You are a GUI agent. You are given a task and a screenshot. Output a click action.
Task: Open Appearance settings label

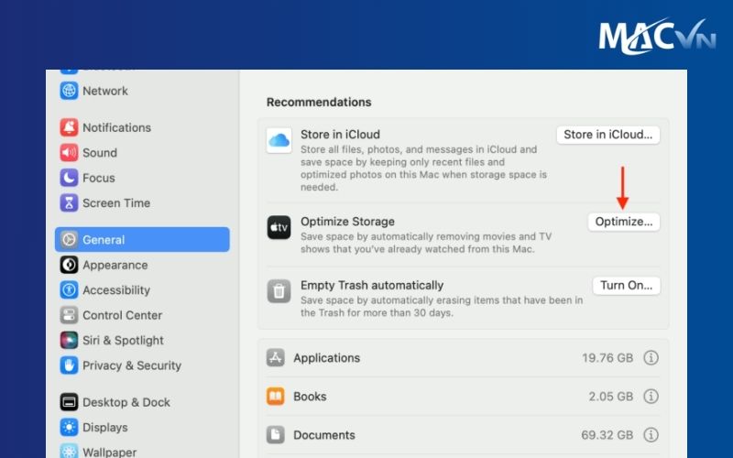[x=115, y=265]
